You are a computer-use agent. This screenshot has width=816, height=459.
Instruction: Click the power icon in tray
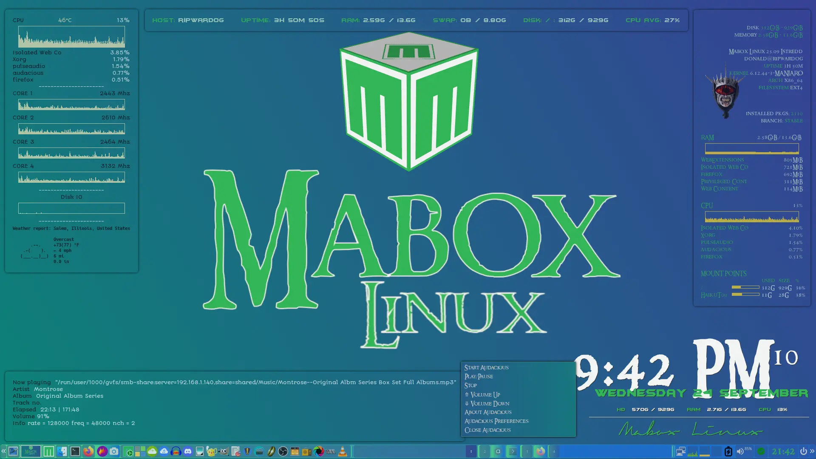click(x=803, y=451)
